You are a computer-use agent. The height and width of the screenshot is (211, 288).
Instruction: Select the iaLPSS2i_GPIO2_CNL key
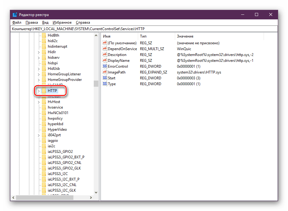pyautogui.click(x=64, y=163)
